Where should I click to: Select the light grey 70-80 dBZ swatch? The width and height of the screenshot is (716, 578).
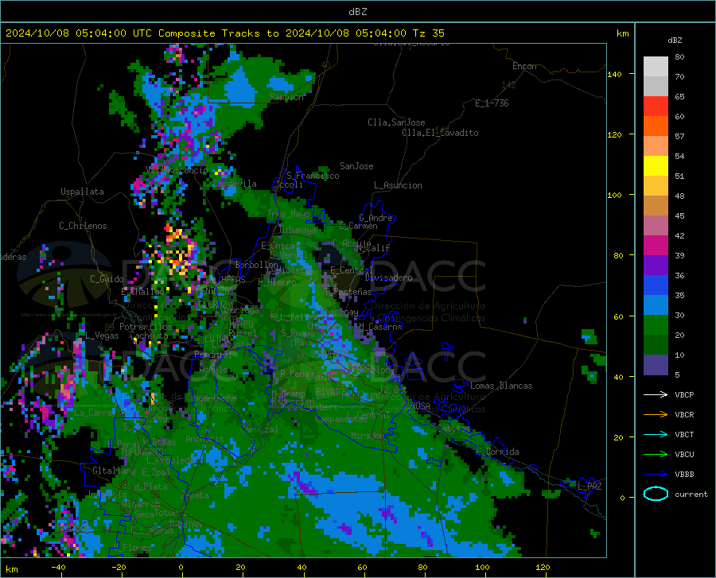(656, 67)
